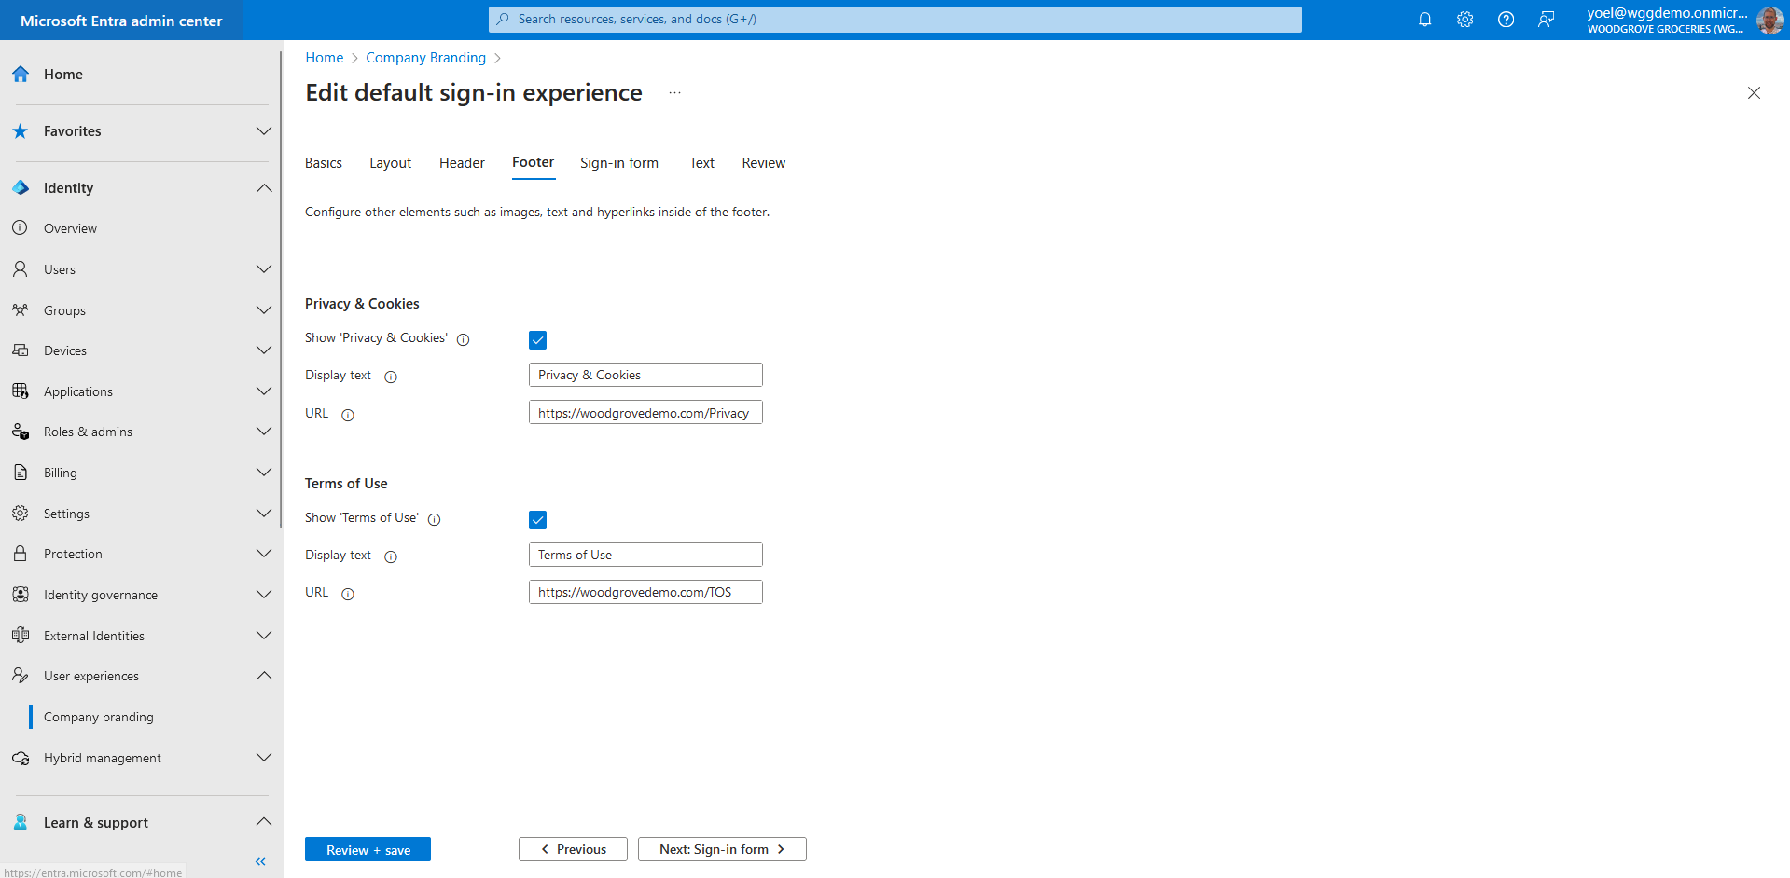This screenshot has width=1790, height=878.
Task: Uncheck the Show 'Terms of Use' checkbox
Action: pos(537,520)
